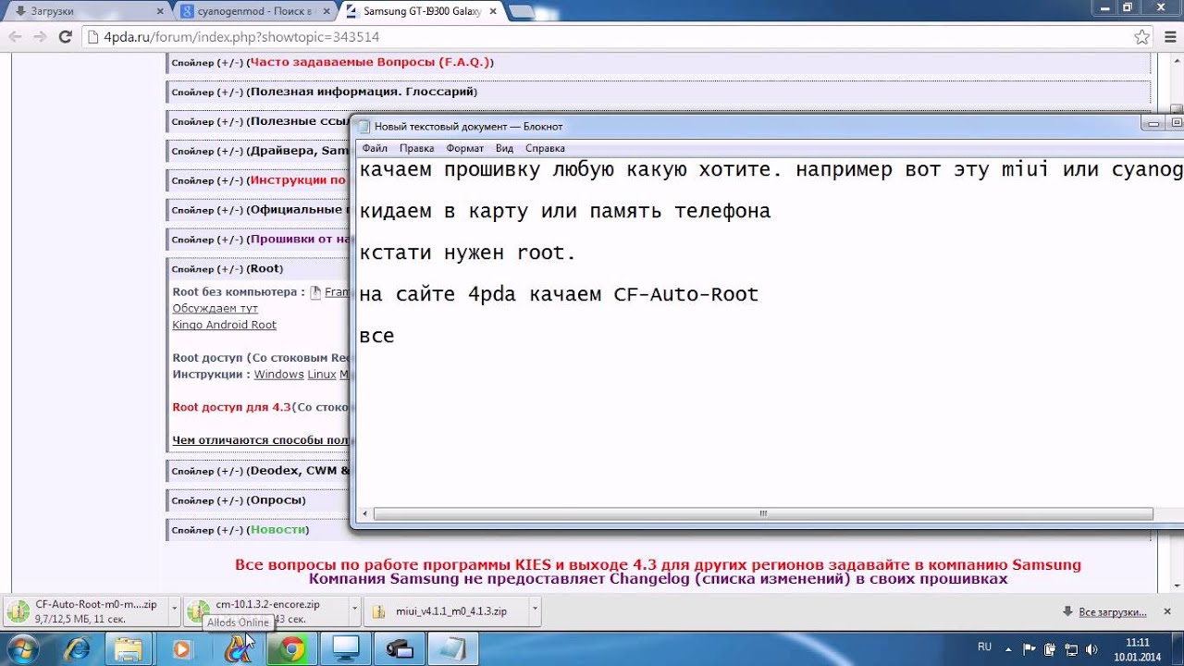1184x666 pixels.
Task: Open the Chrome main menu icon
Action: [x=1168, y=37]
